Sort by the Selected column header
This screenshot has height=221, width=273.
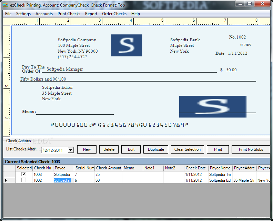[x=24, y=168]
